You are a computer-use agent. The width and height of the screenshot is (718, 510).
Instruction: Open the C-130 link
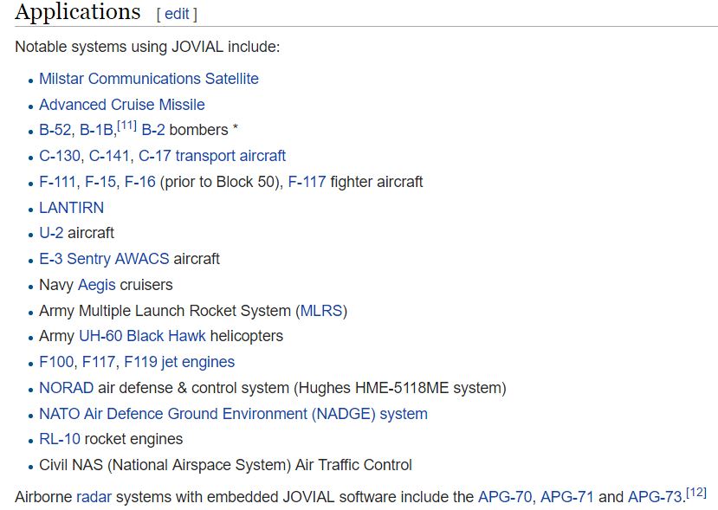coord(60,156)
